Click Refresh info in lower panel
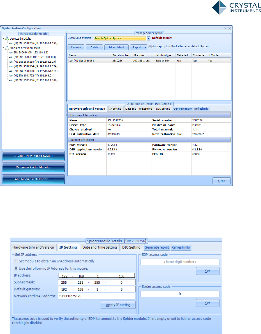The width and height of the screenshot is (261, 334). [x=181, y=247]
